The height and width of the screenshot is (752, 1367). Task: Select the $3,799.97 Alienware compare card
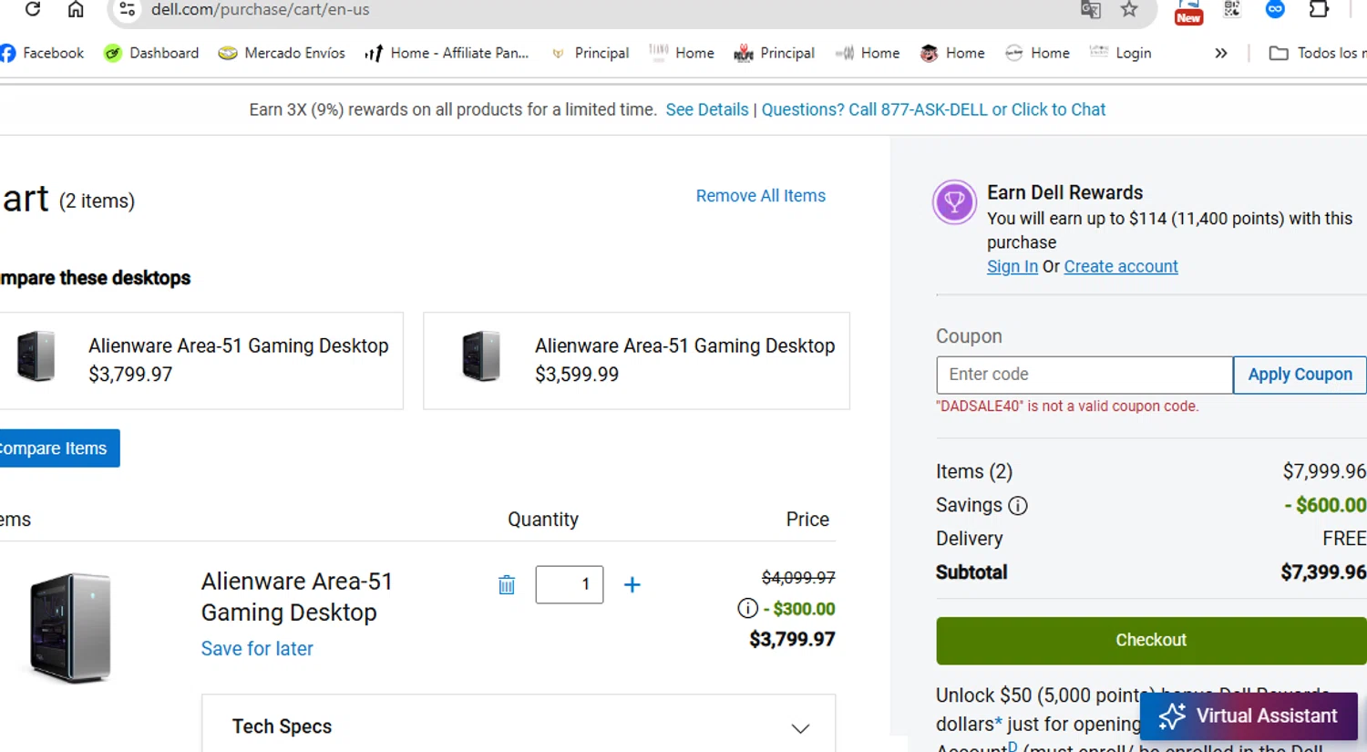pyautogui.click(x=201, y=361)
